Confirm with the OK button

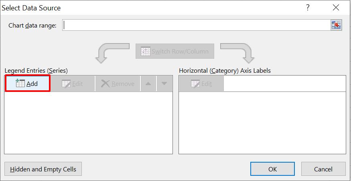[x=272, y=169]
